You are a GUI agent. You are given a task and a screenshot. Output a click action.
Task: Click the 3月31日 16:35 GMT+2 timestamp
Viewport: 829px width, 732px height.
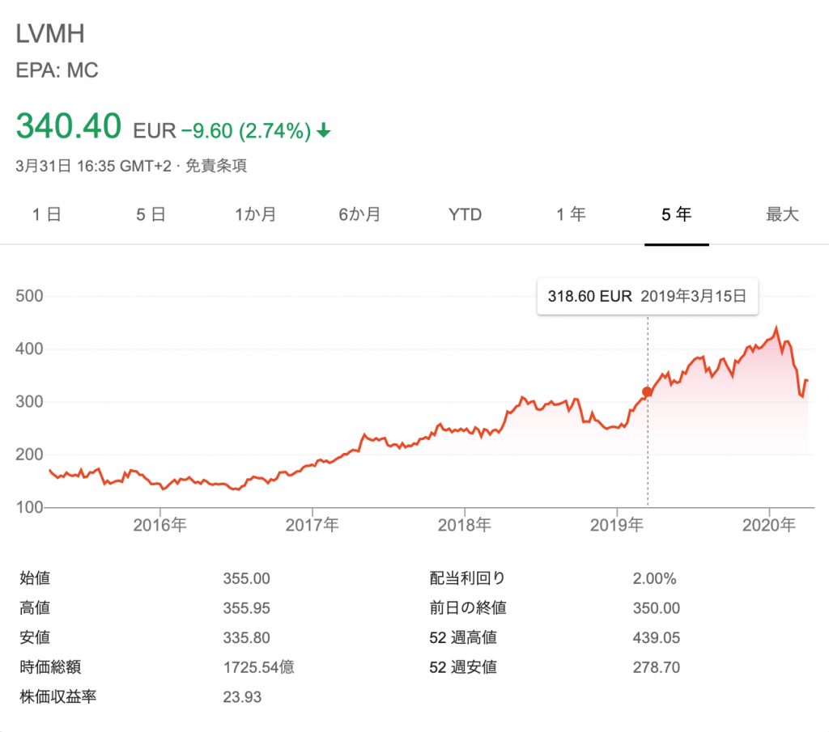94,166
